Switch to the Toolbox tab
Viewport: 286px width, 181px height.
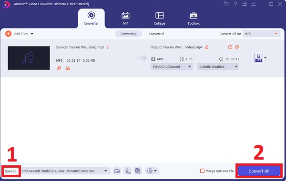194,18
